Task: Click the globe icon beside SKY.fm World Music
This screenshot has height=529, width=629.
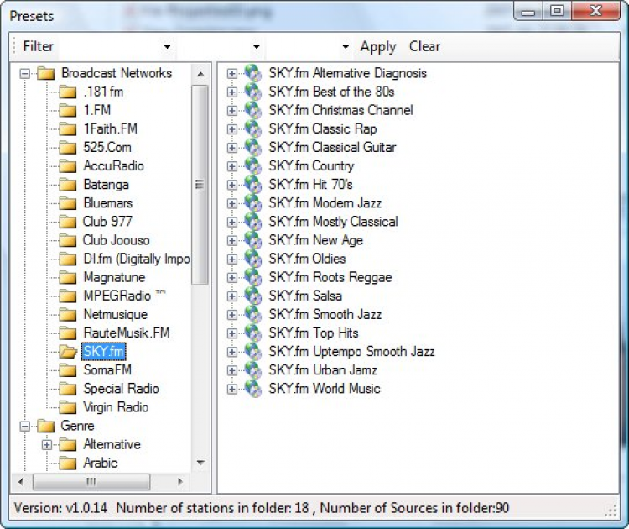Action: click(x=253, y=389)
